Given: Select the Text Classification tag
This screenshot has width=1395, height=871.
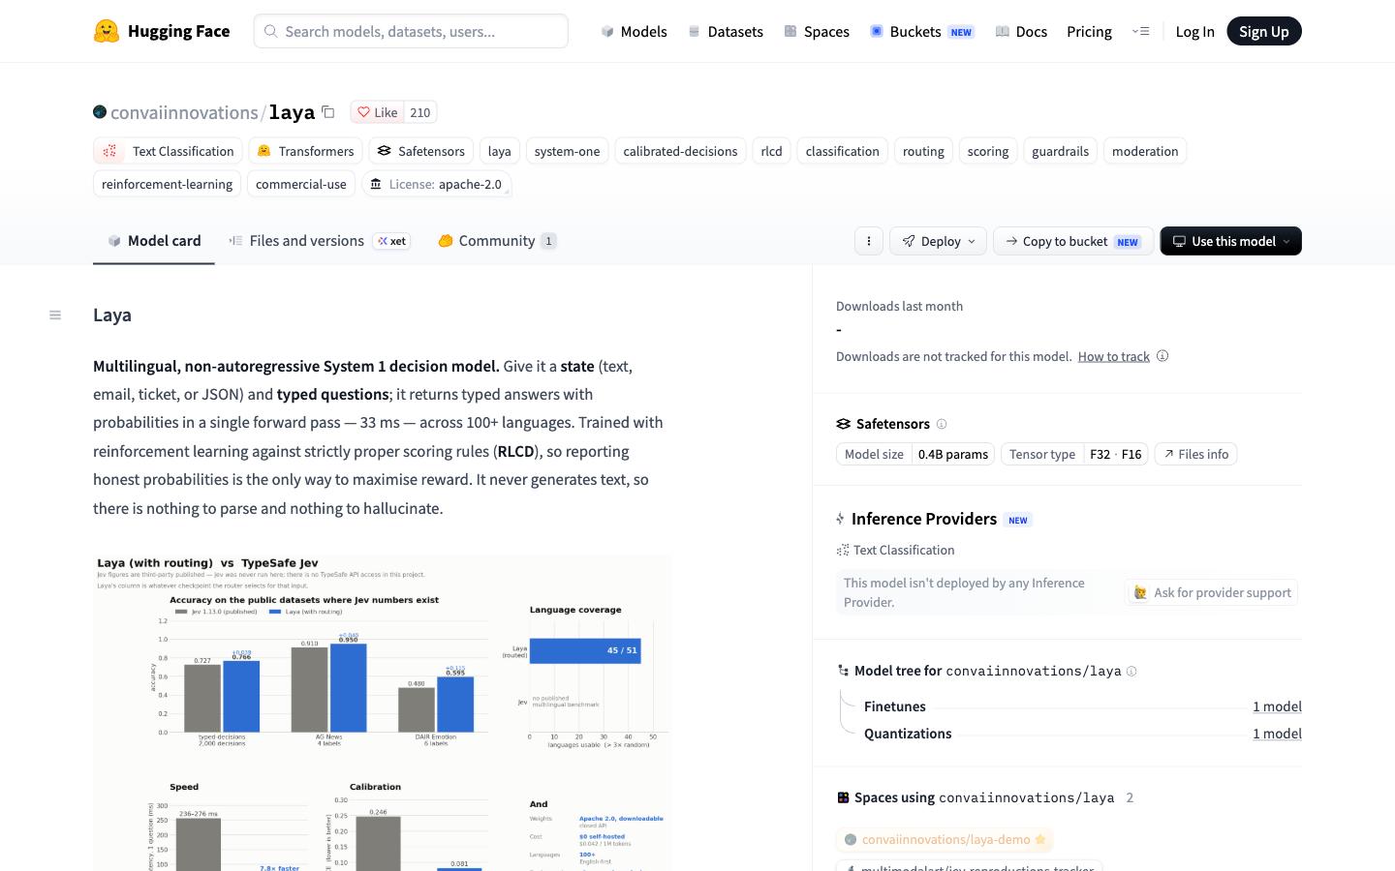Looking at the screenshot, I should click(x=168, y=151).
